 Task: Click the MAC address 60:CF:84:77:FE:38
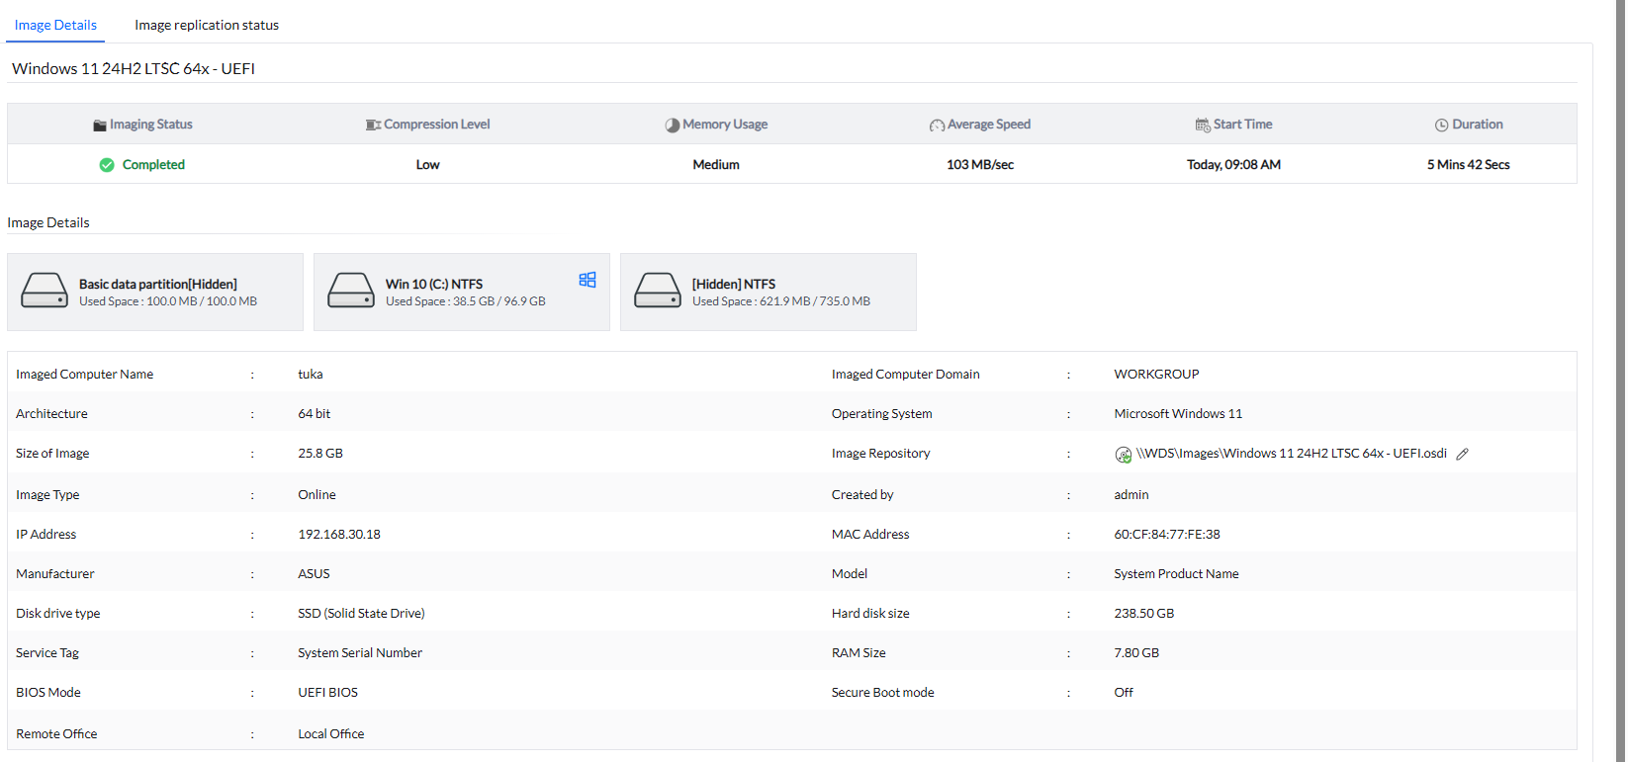pos(1167,535)
